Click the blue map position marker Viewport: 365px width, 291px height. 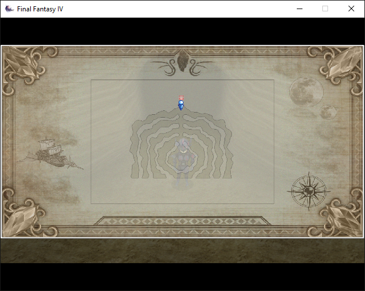[x=181, y=105]
